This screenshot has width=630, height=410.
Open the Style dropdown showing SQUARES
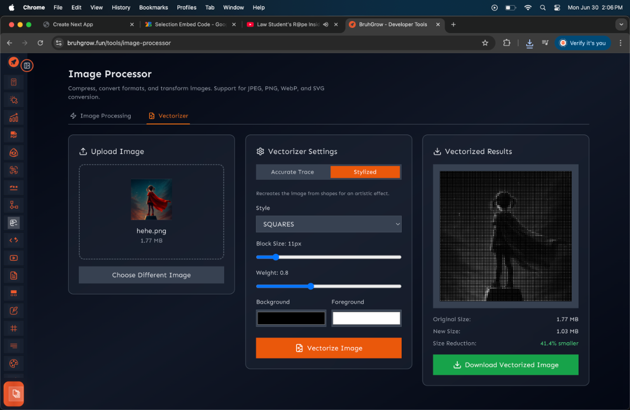tap(329, 224)
